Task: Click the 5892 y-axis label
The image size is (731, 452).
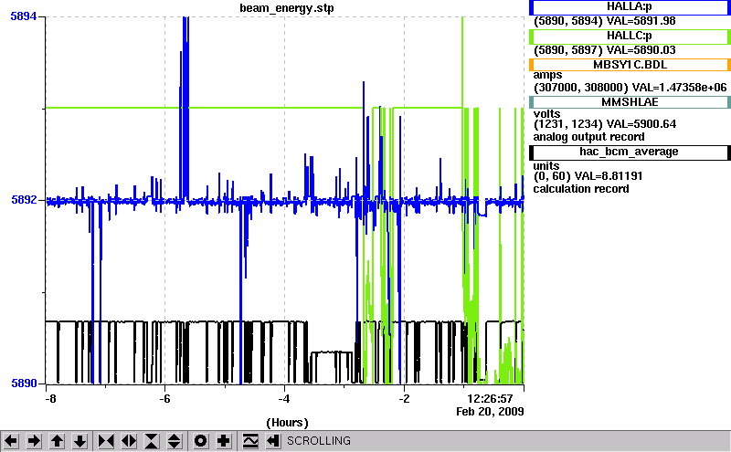Action: tap(24, 199)
